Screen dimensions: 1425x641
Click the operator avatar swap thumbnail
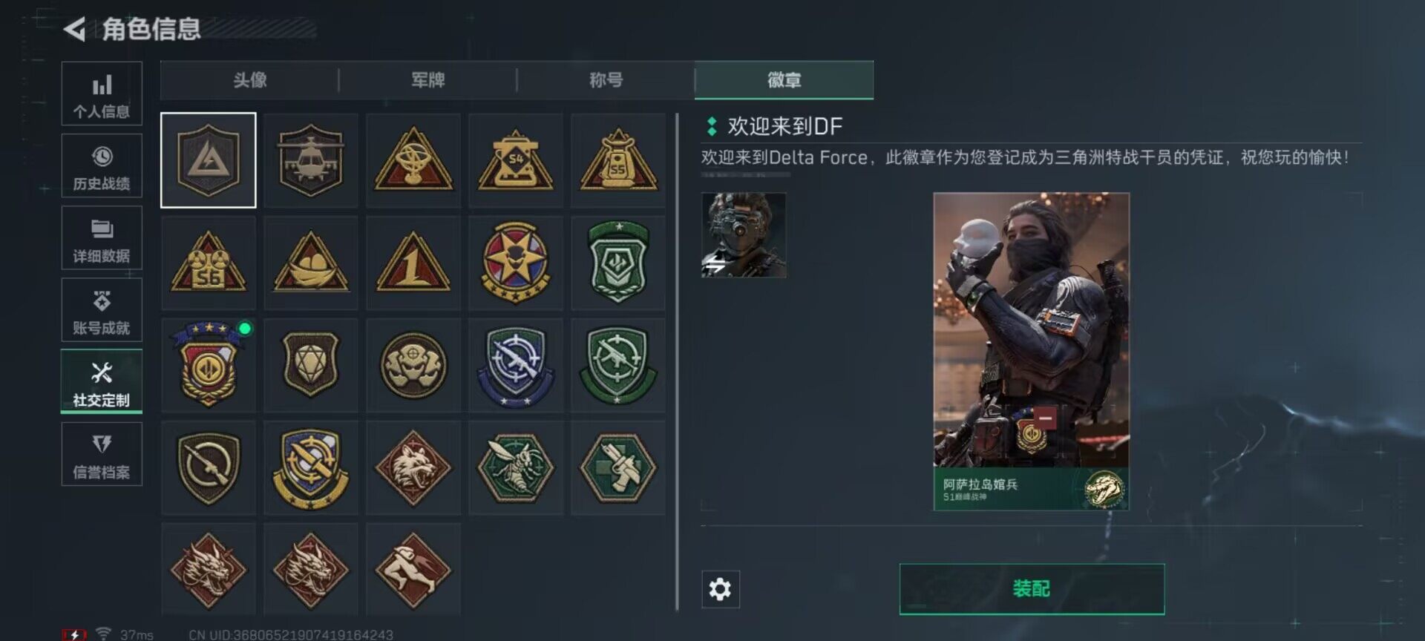(x=744, y=235)
